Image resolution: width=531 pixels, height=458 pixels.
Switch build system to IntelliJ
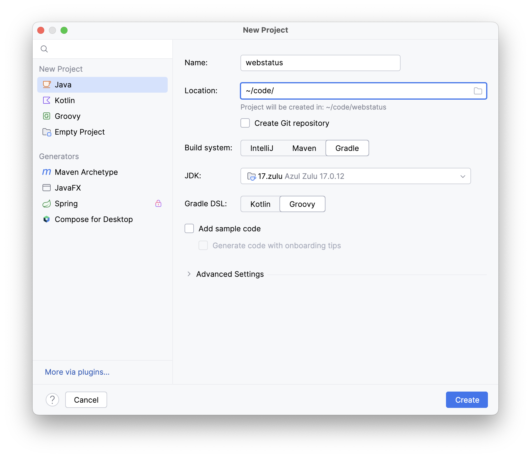pos(262,148)
